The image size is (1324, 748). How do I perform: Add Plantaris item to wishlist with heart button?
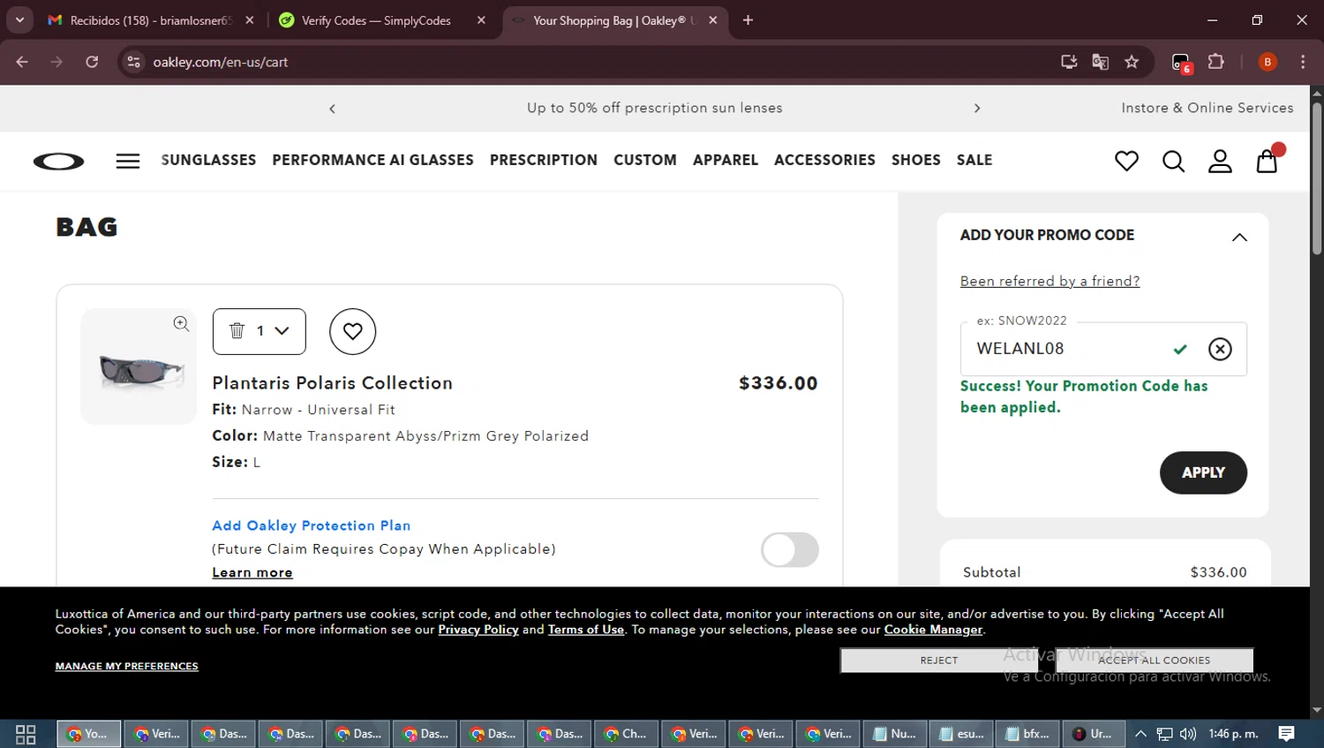(x=352, y=331)
